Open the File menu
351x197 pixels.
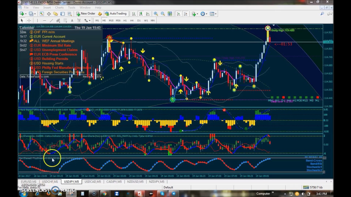[26, 8]
